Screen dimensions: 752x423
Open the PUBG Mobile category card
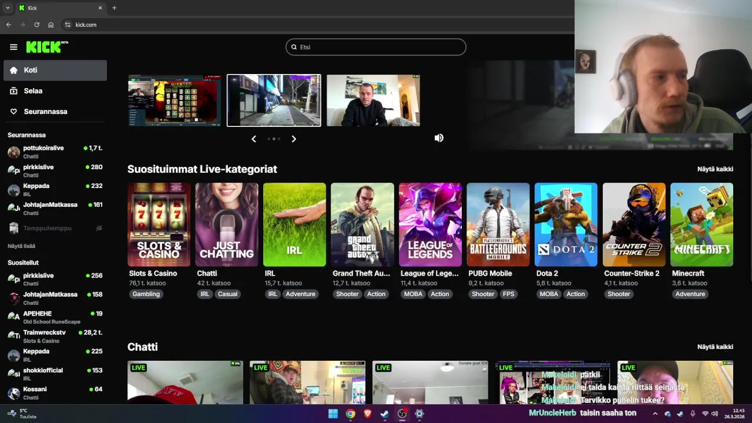[x=498, y=224]
